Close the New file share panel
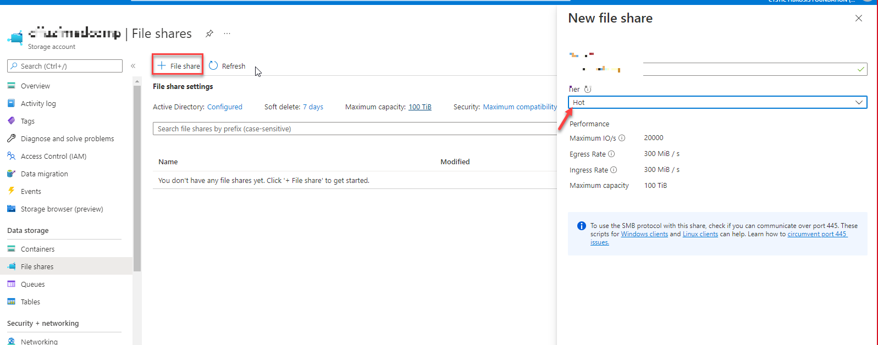Screen dimensions: 878x345 859,18
